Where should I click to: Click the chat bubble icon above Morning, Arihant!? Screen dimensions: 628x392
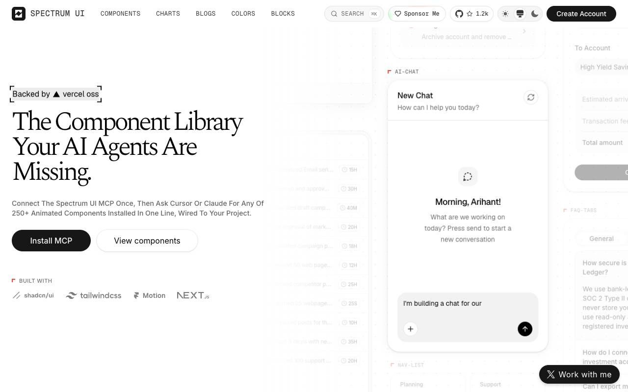(468, 176)
